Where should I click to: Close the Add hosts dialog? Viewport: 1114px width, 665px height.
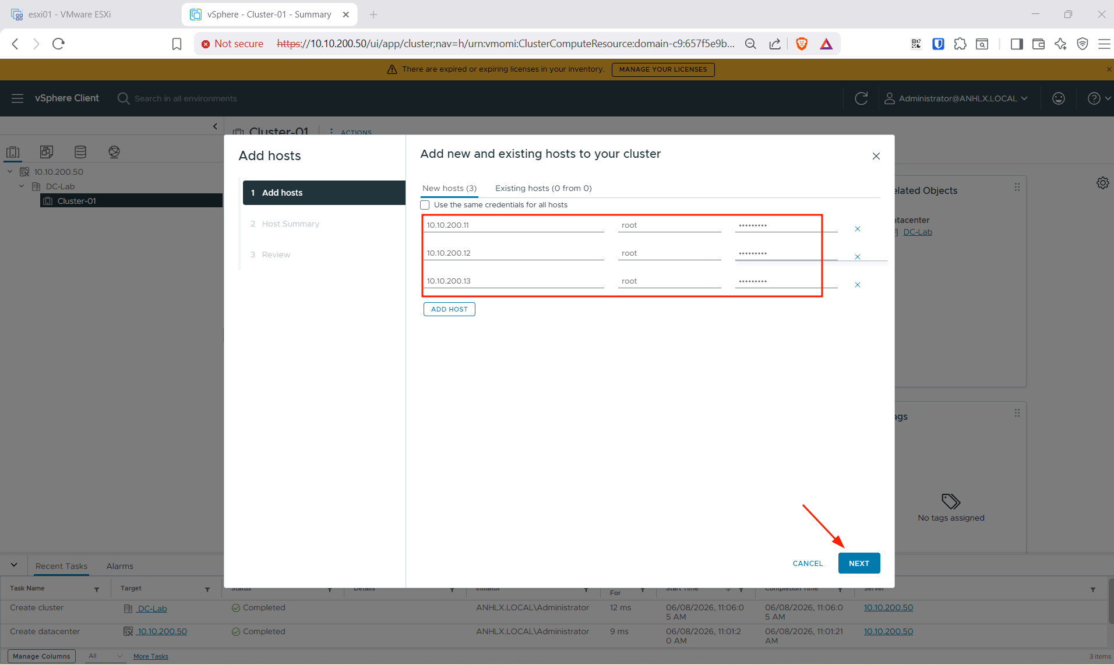[876, 156]
